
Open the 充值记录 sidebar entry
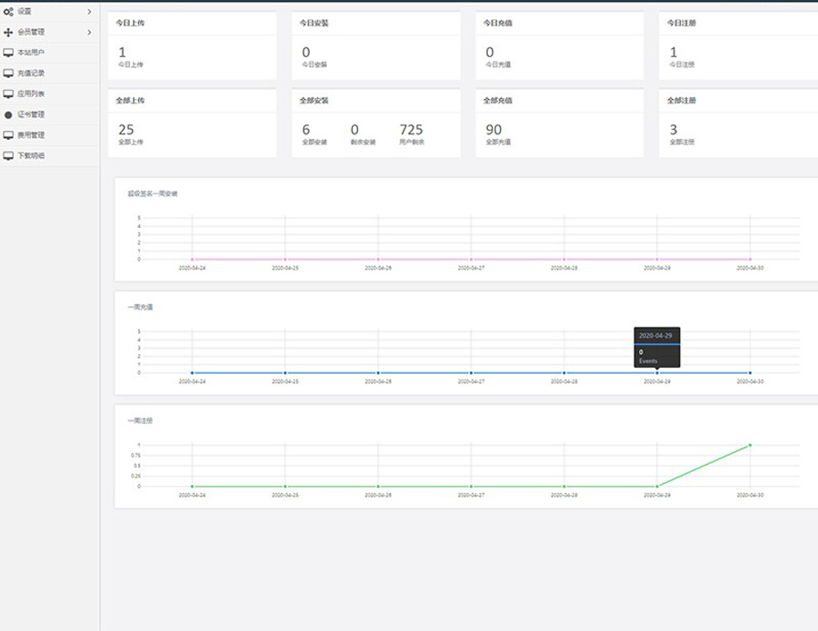[31, 74]
